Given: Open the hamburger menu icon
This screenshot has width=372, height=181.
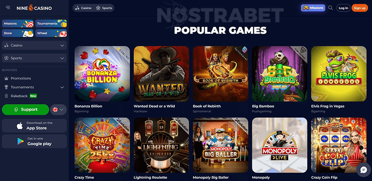Looking at the screenshot, I should coord(8,7).
